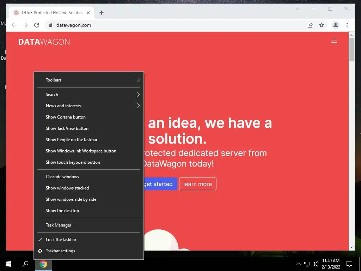Choose Cascade windows

[88, 177]
